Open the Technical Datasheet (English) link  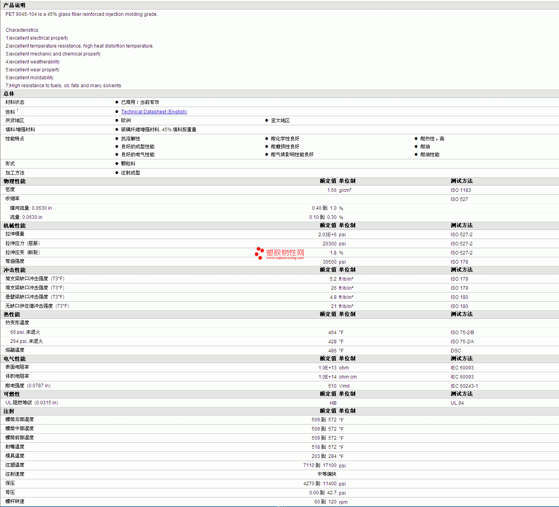coord(154,112)
